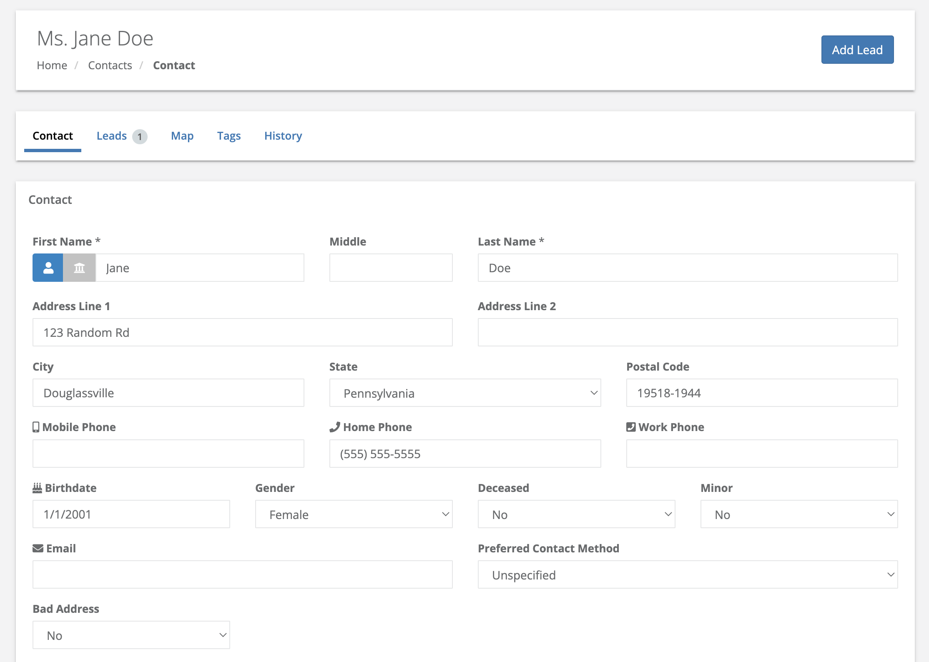Screen dimensions: 929x662
Task: Click the Postal Code label
Action: point(658,366)
